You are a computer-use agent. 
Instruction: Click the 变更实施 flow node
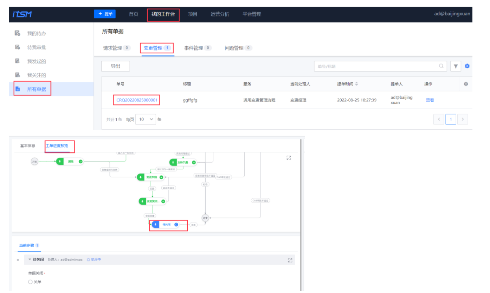(151, 177)
